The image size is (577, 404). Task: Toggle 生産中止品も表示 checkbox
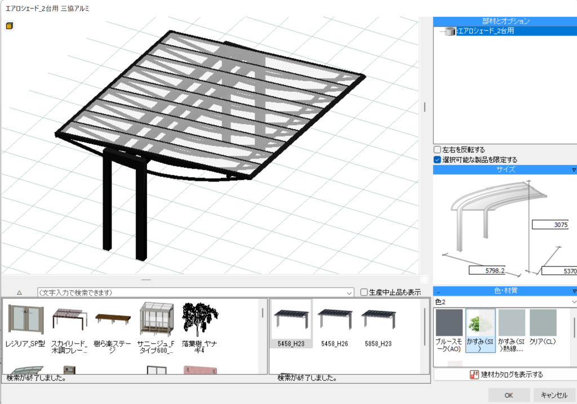(x=364, y=292)
